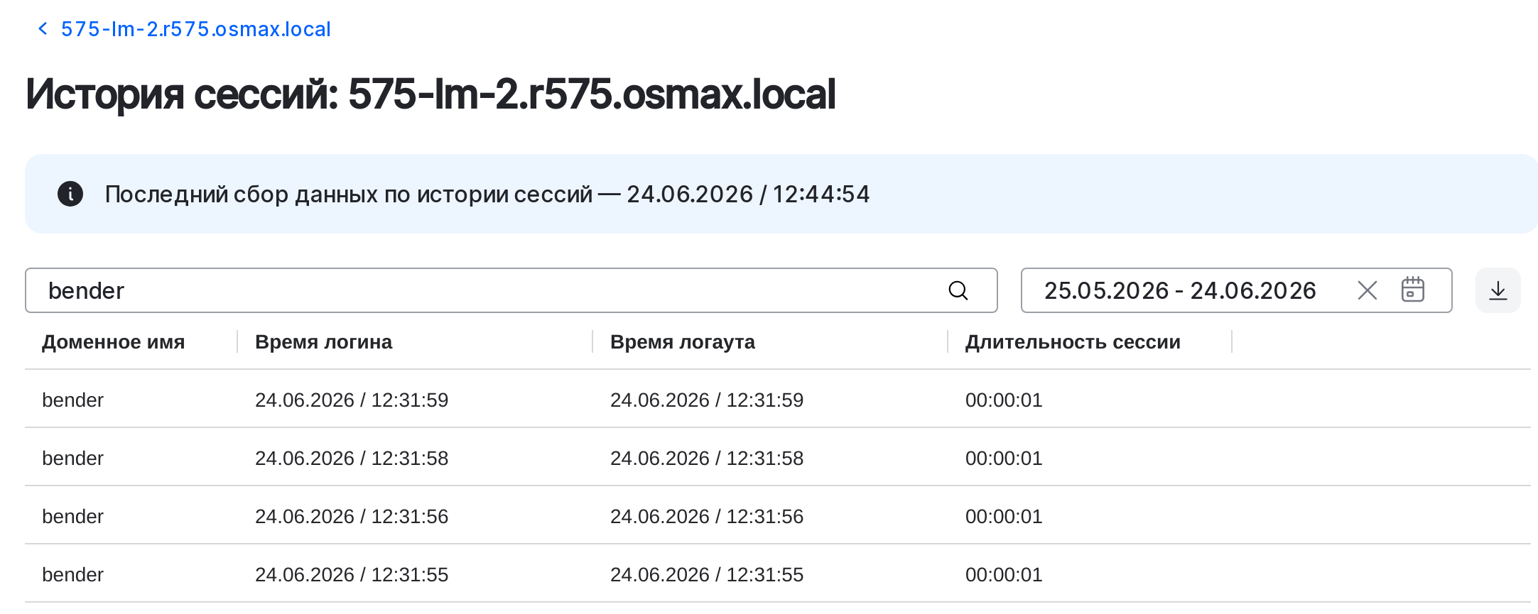
Task: Click duration 00:00:01 in the 12:31:55 row
Action: point(1004,574)
